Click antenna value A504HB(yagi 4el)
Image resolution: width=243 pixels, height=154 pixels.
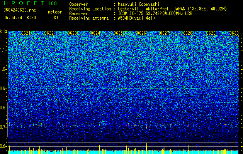pyautogui.click(x=136, y=18)
